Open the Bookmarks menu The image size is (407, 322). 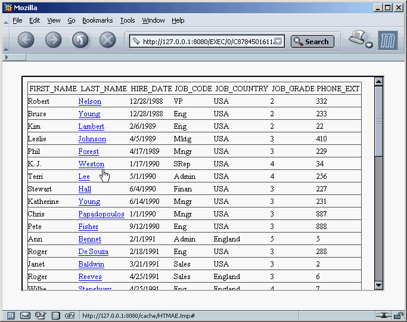[x=97, y=20]
